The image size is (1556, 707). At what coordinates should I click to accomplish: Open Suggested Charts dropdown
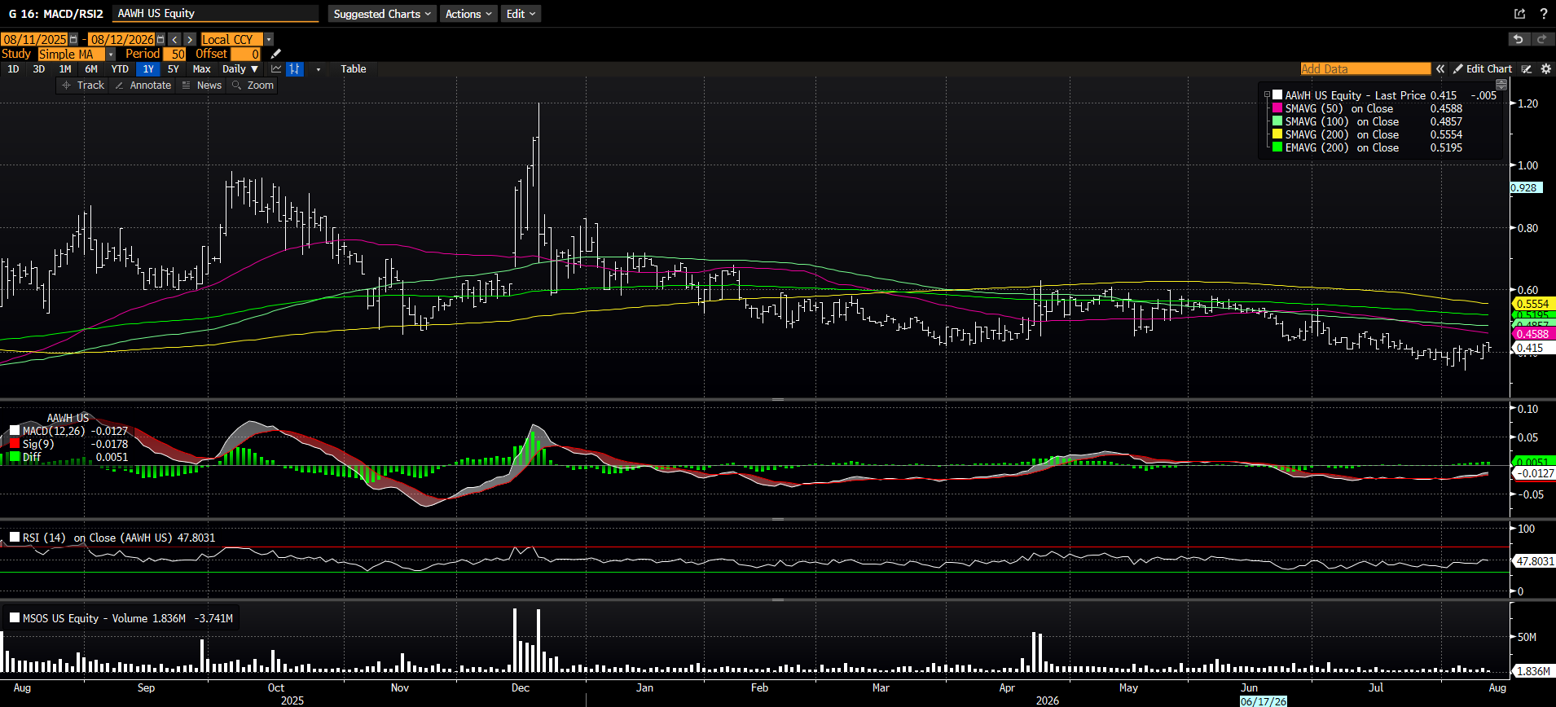point(382,14)
